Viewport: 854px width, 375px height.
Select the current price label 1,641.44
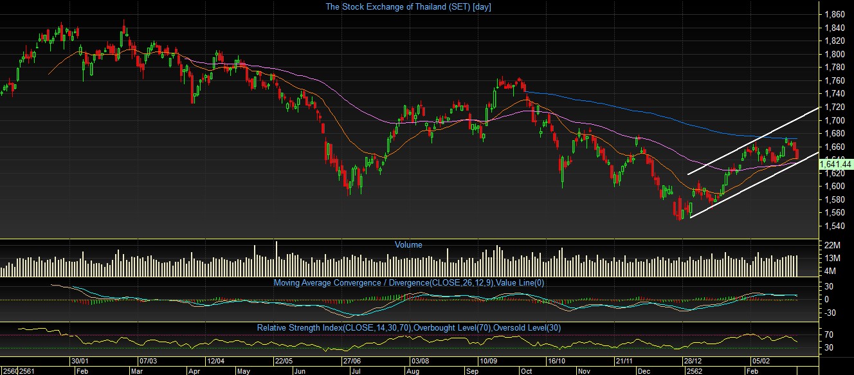tap(836, 165)
